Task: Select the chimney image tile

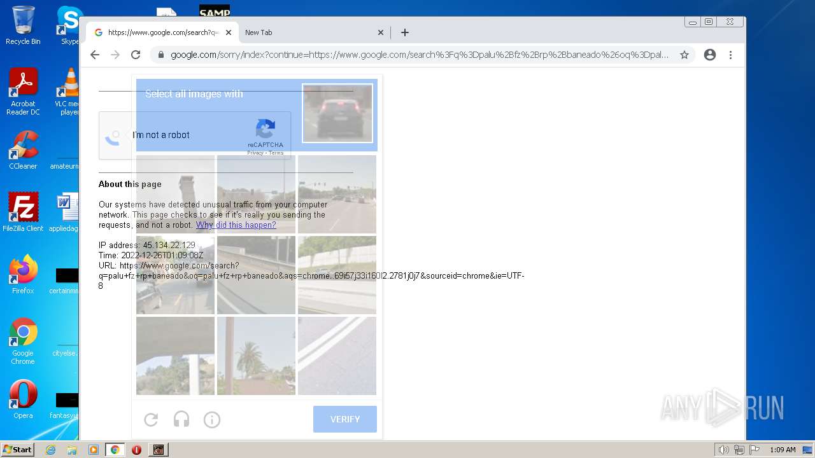Action: point(175,194)
